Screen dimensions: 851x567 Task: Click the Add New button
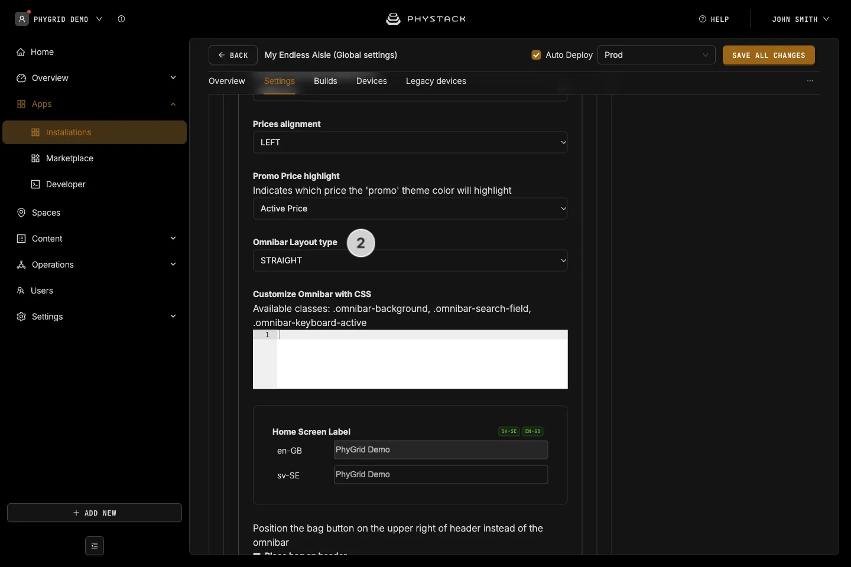point(95,513)
